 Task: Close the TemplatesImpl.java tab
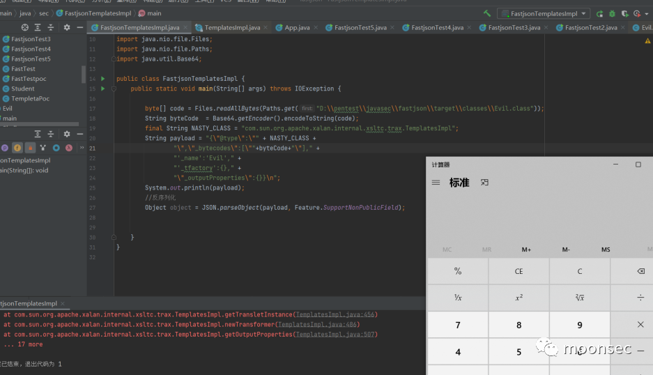[266, 27]
